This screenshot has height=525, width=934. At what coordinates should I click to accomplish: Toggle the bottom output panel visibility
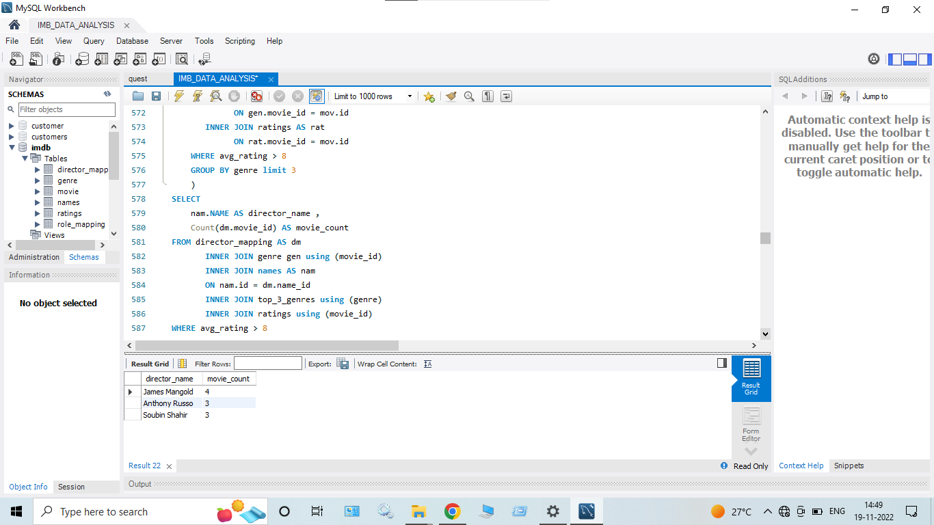coord(910,59)
